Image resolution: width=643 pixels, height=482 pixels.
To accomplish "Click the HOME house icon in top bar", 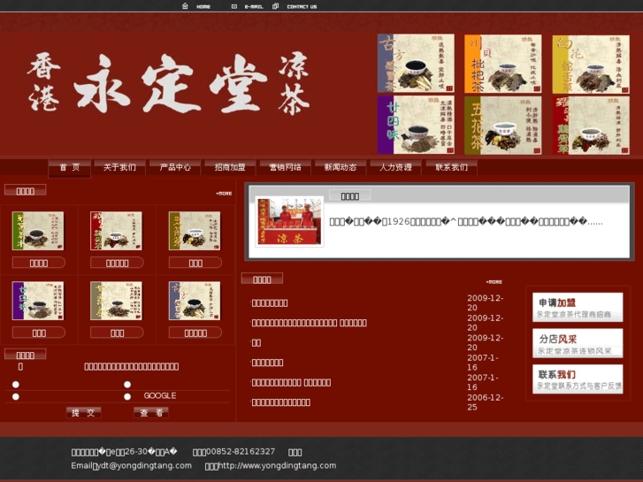I will (185, 6).
